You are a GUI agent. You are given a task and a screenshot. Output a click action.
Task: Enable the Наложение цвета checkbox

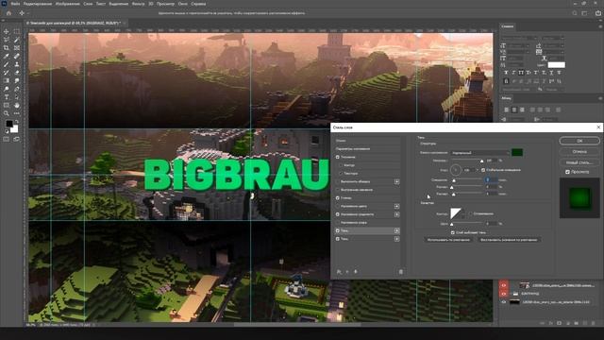pos(338,206)
